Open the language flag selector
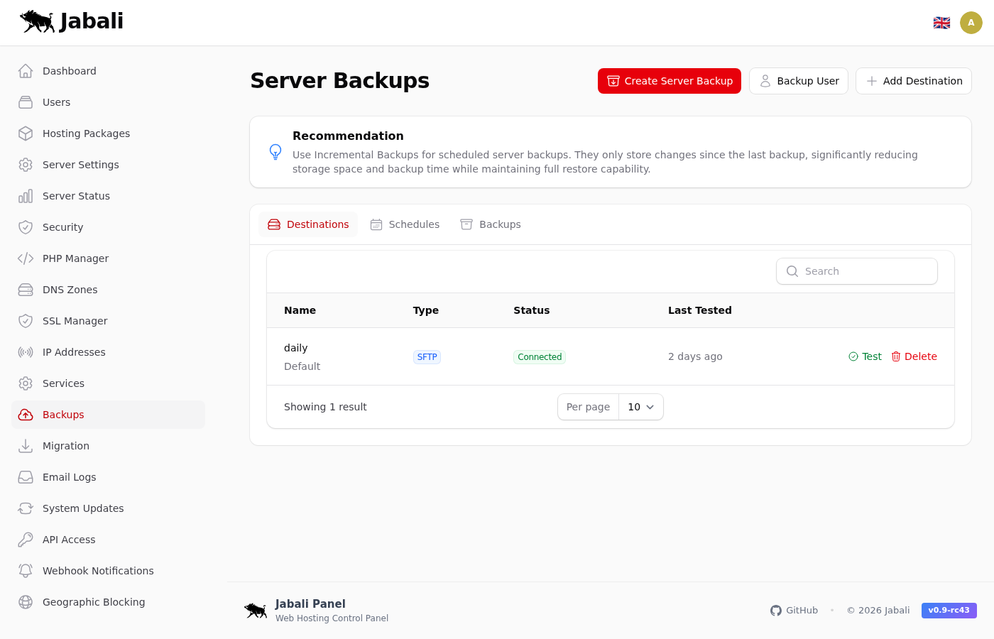994x639 pixels. 941,23
